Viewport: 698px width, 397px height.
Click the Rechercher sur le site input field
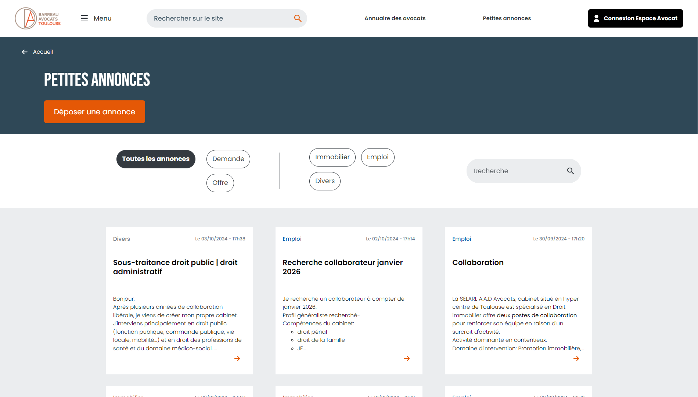pos(227,18)
